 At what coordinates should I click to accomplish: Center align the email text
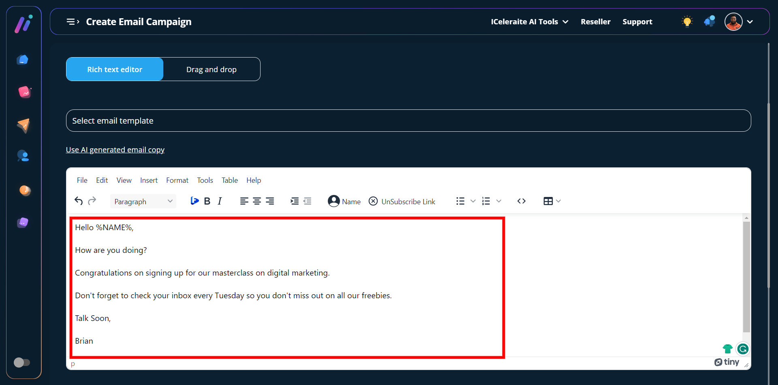[257, 201]
